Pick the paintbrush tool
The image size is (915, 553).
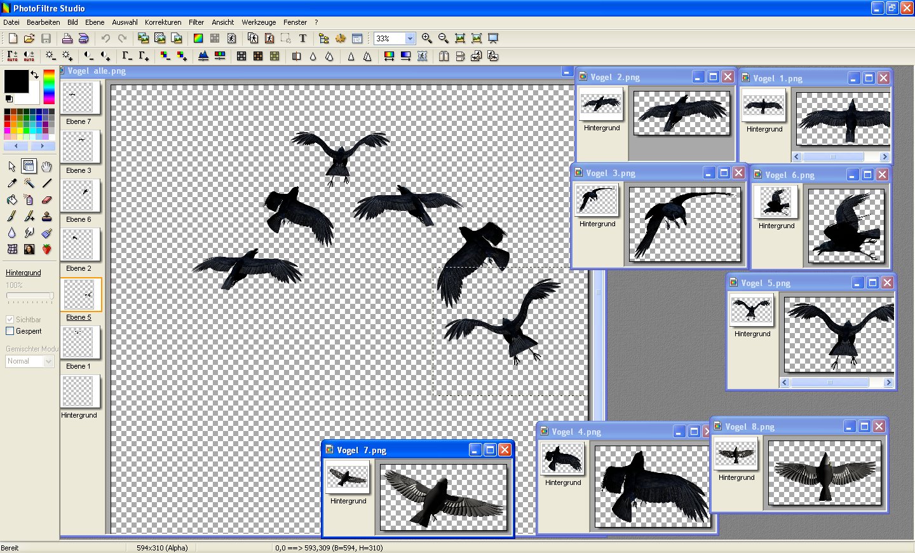pyautogui.click(x=12, y=216)
